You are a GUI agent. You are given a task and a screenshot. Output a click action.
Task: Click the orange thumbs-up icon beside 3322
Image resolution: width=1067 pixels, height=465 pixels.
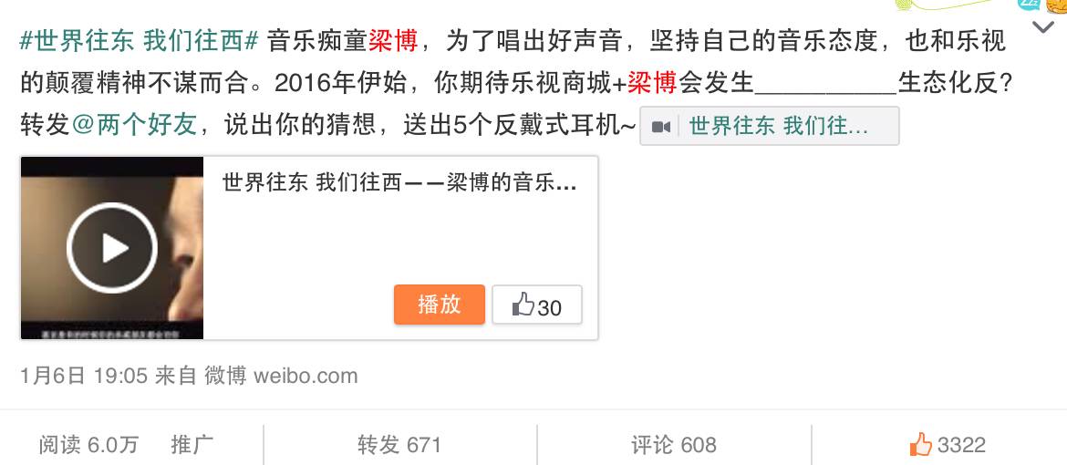click(921, 445)
